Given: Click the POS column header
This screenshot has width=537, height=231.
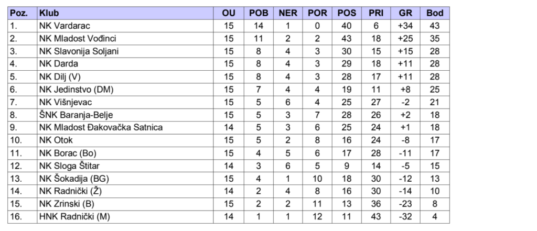Looking at the screenshot, I should coord(346,13).
